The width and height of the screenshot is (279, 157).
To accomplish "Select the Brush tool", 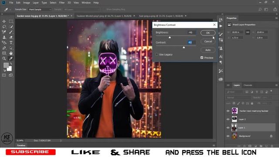I will click(11, 32).
